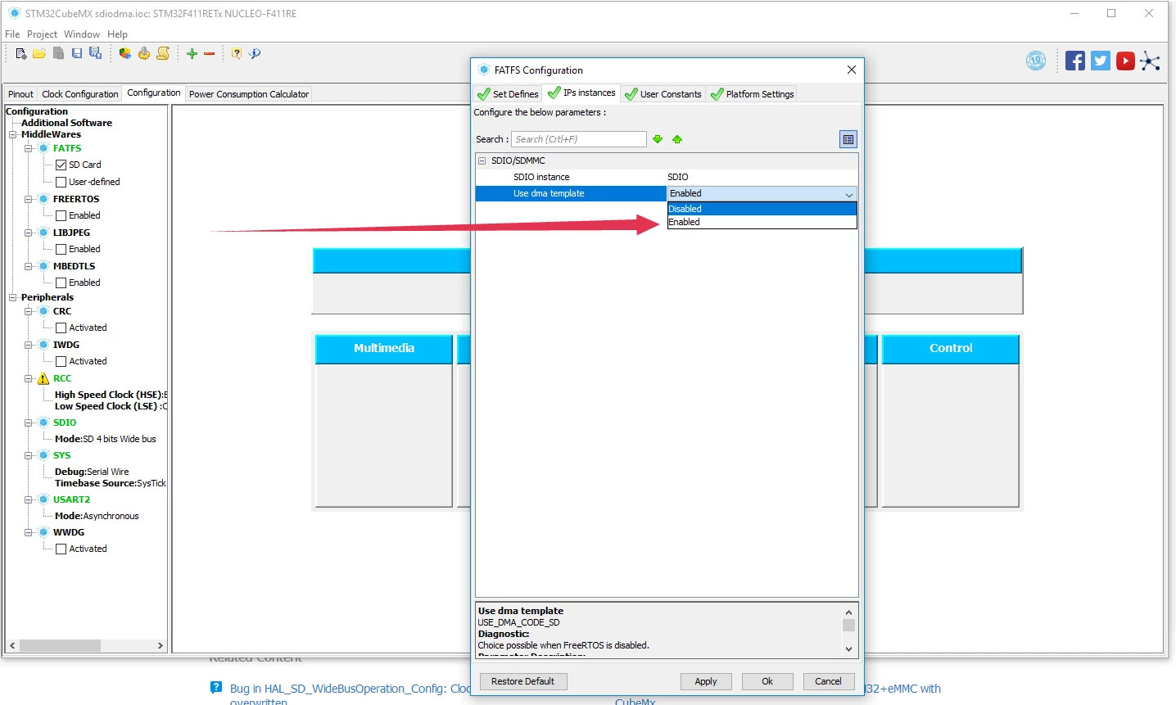This screenshot has height=705, width=1176.
Task: Open the Set Defines tab
Action: (x=508, y=94)
